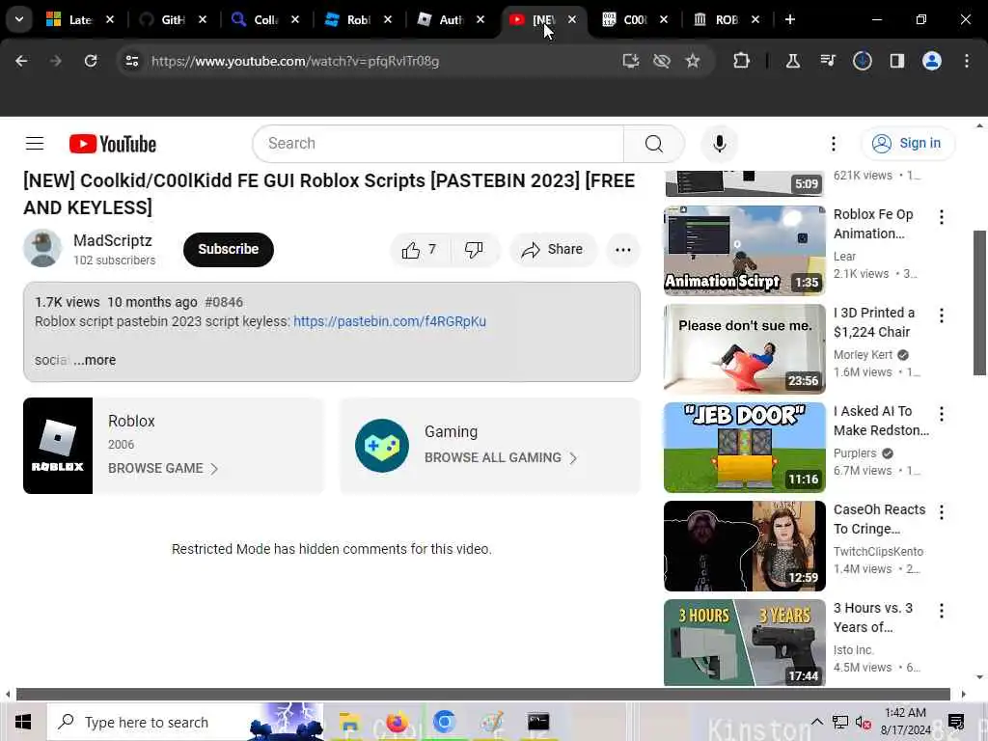This screenshot has width=988, height=741.
Task: Open the #0846 hashtag link
Action: click(x=224, y=302)
